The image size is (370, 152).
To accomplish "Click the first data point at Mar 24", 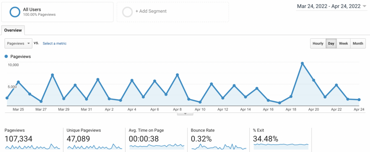I will (7, 98).
